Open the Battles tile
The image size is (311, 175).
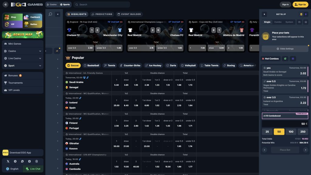coord(32,24)
